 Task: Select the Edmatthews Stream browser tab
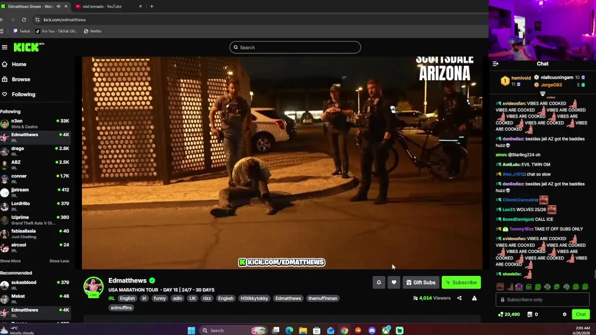31,7
